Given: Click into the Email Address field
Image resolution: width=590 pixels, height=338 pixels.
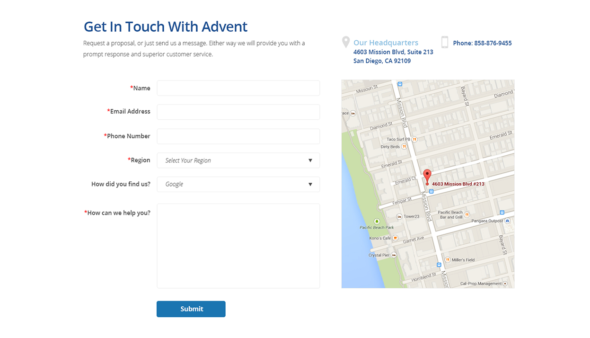Looking at the screenshot, I should click(238, 112).
